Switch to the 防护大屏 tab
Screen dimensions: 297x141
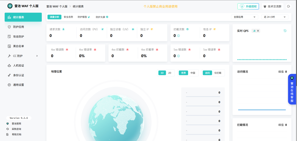pyautogui.click(x=102, y=17)
